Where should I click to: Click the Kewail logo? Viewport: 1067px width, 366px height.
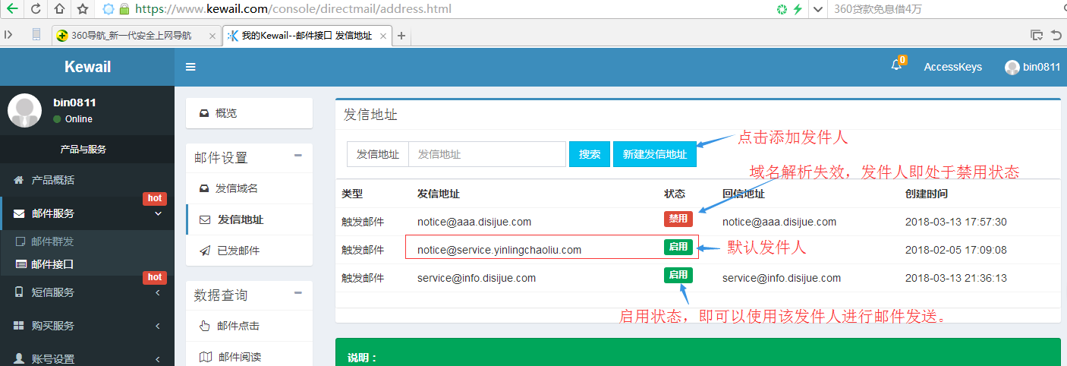click(x=87, y=67)
